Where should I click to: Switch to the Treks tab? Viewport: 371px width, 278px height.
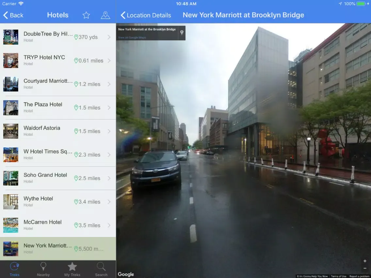(14, 269)
